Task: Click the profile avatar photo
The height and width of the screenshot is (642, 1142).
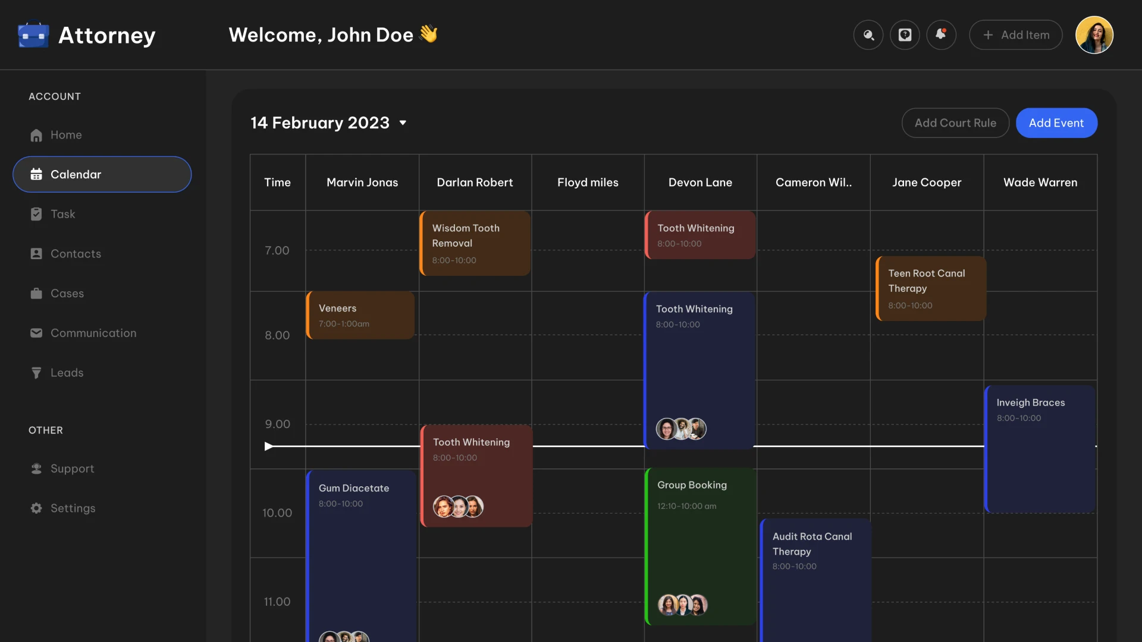Action: [x=1095, y=34]
